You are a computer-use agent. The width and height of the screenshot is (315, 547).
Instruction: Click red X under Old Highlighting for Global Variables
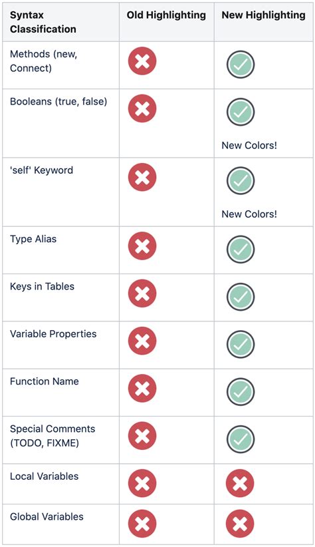pyautogui.click(x=142, y=524)
